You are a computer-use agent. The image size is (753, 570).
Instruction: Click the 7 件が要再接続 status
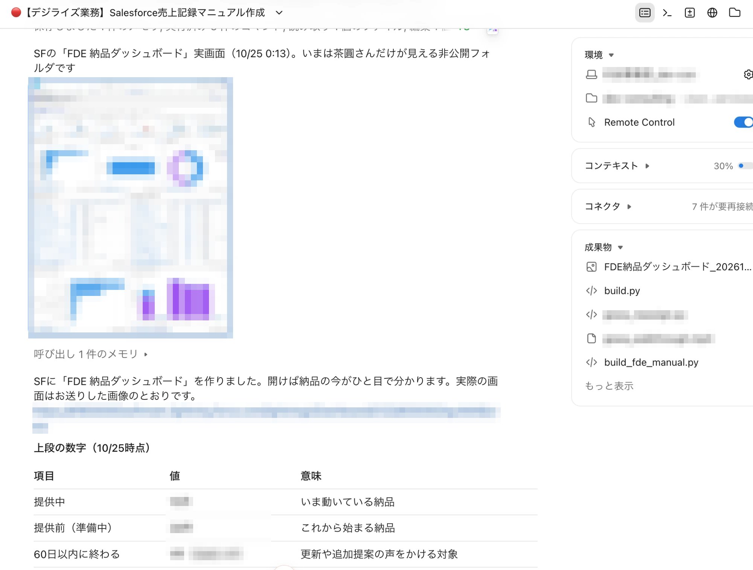click(722, 206)
